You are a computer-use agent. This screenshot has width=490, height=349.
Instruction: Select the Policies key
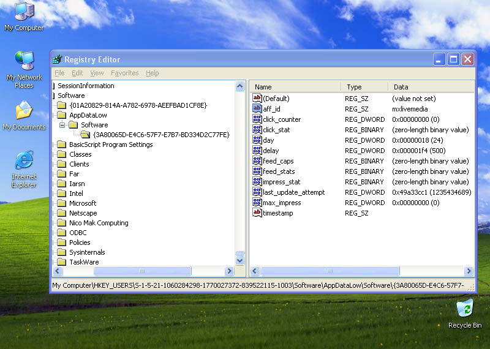coord(80,242)
